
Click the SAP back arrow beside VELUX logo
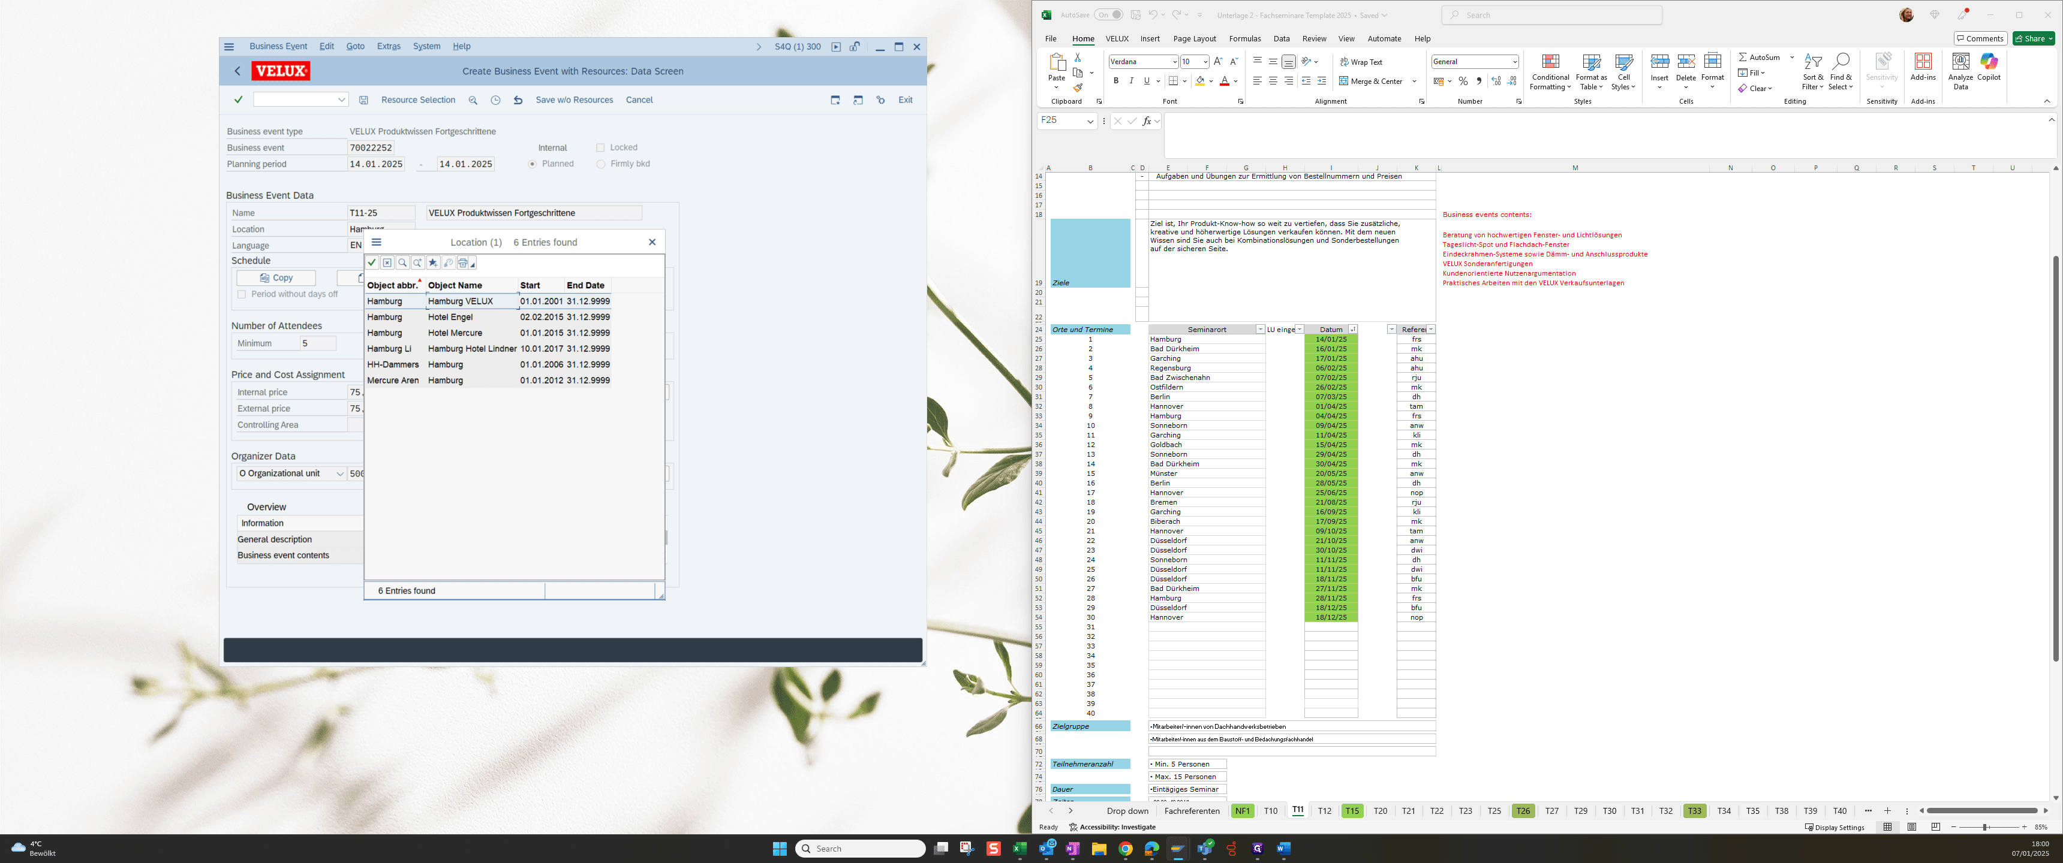click(x=237, y=71)
